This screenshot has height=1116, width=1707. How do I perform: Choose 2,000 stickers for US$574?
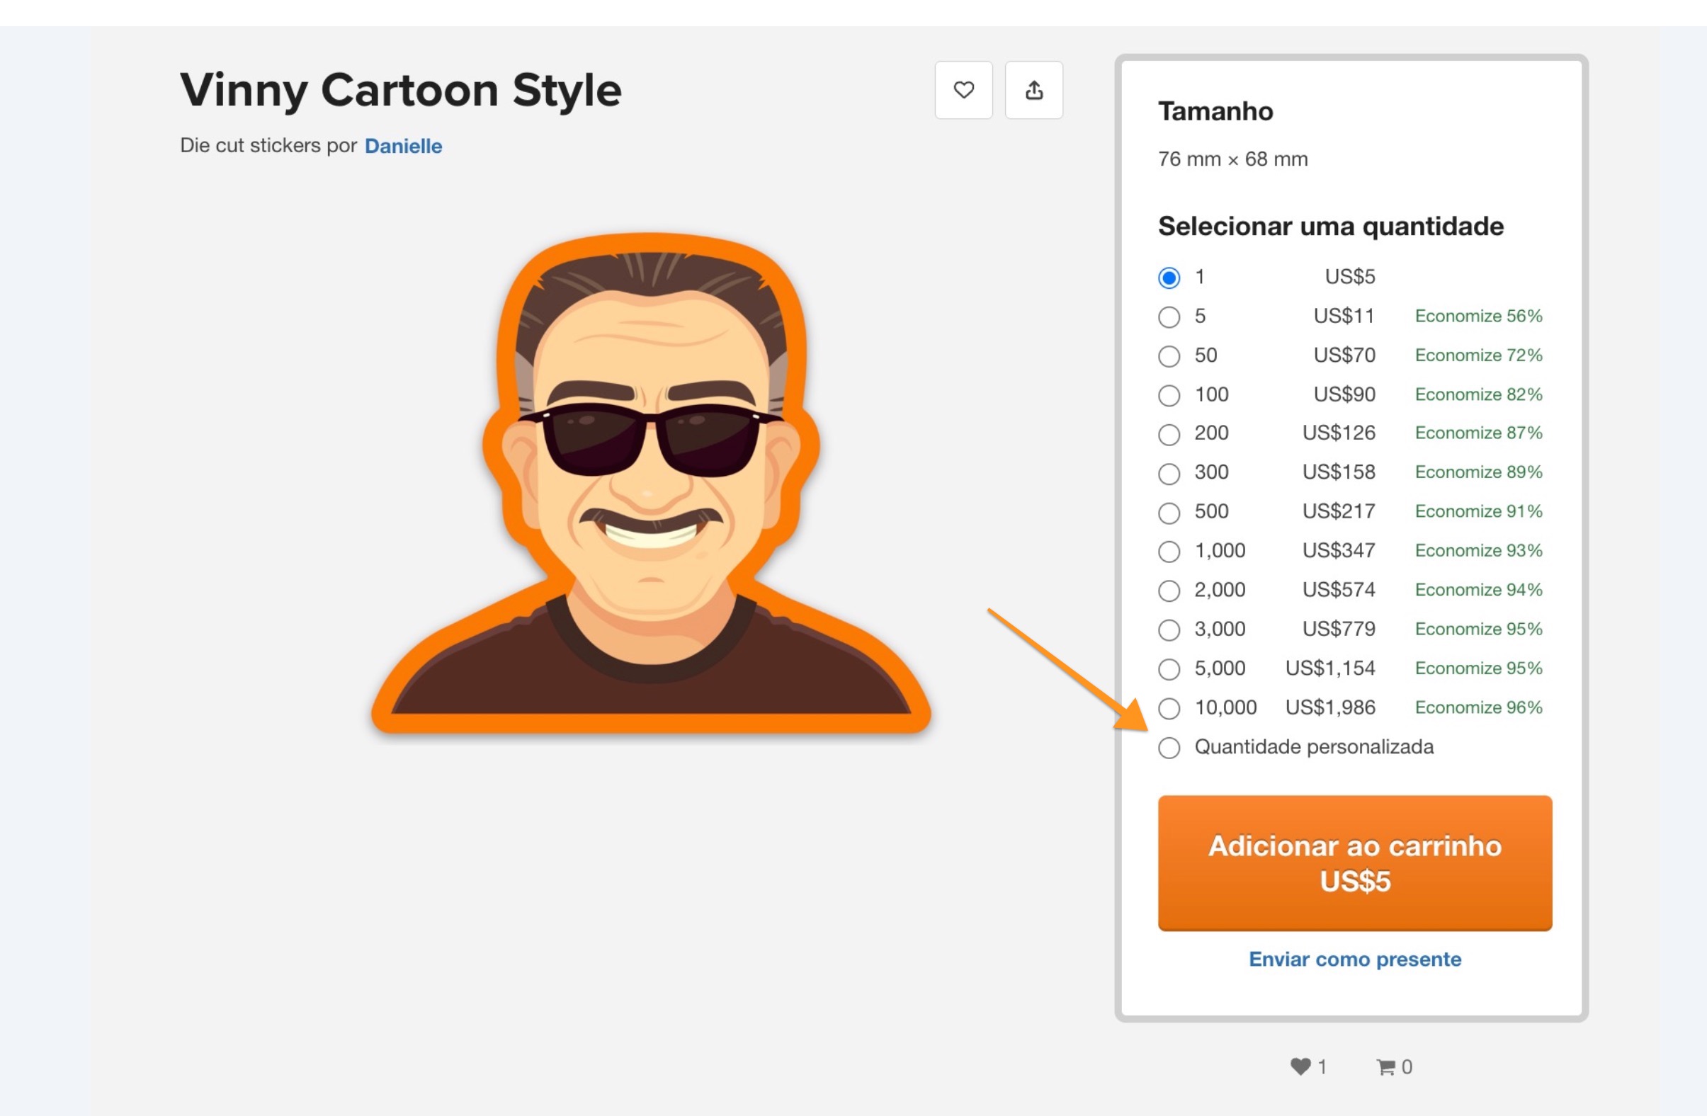(x=1169, y=591)
